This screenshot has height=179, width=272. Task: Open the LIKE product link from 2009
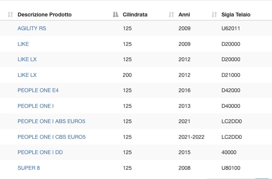(23, 44)
